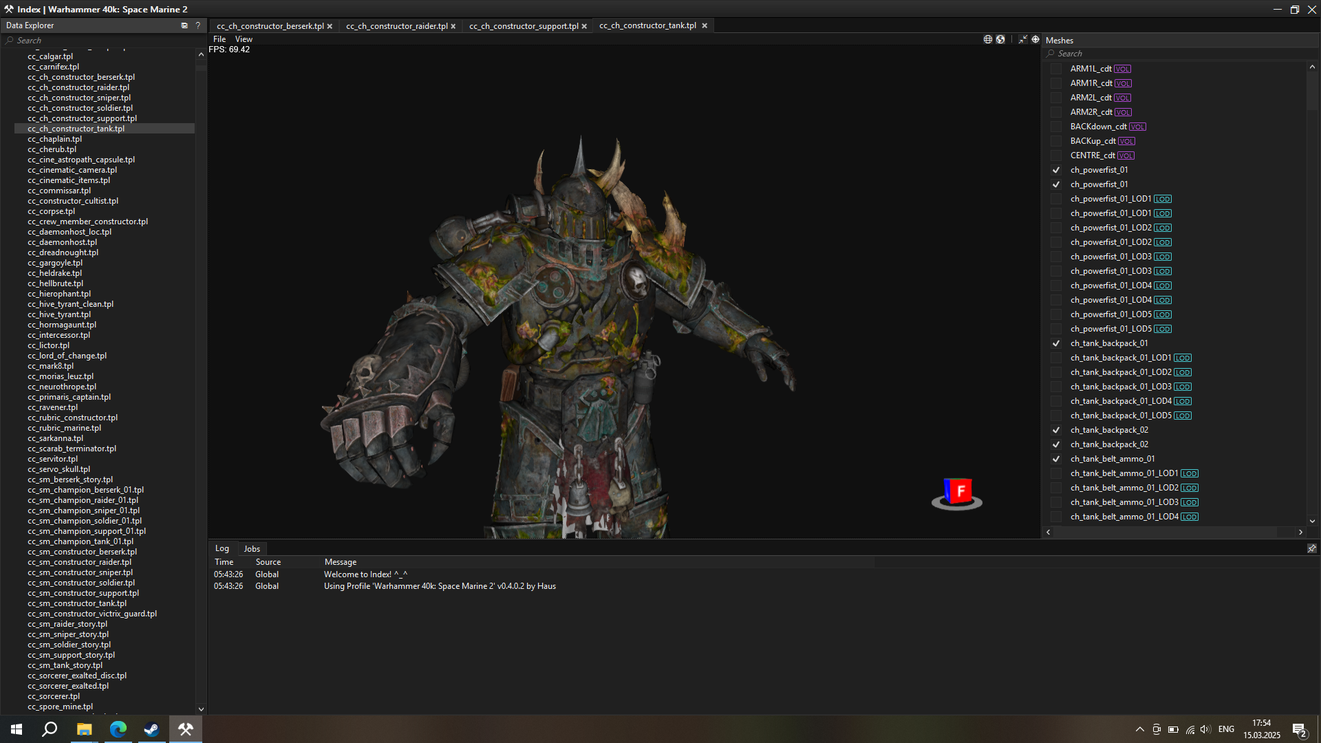The width and height of the screenshot is (1321, 743).
Task: Open Windows taskbar search
Action: [50, 729]
